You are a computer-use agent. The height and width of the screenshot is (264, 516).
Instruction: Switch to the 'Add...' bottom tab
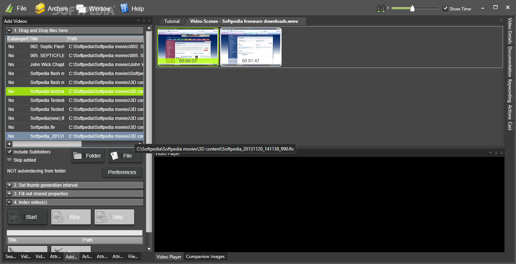71,257
